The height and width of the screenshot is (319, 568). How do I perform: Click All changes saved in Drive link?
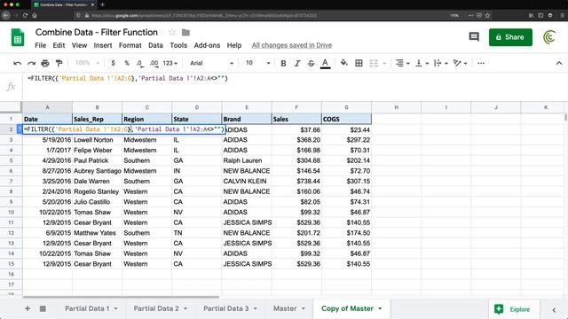(x=292, y=45)
